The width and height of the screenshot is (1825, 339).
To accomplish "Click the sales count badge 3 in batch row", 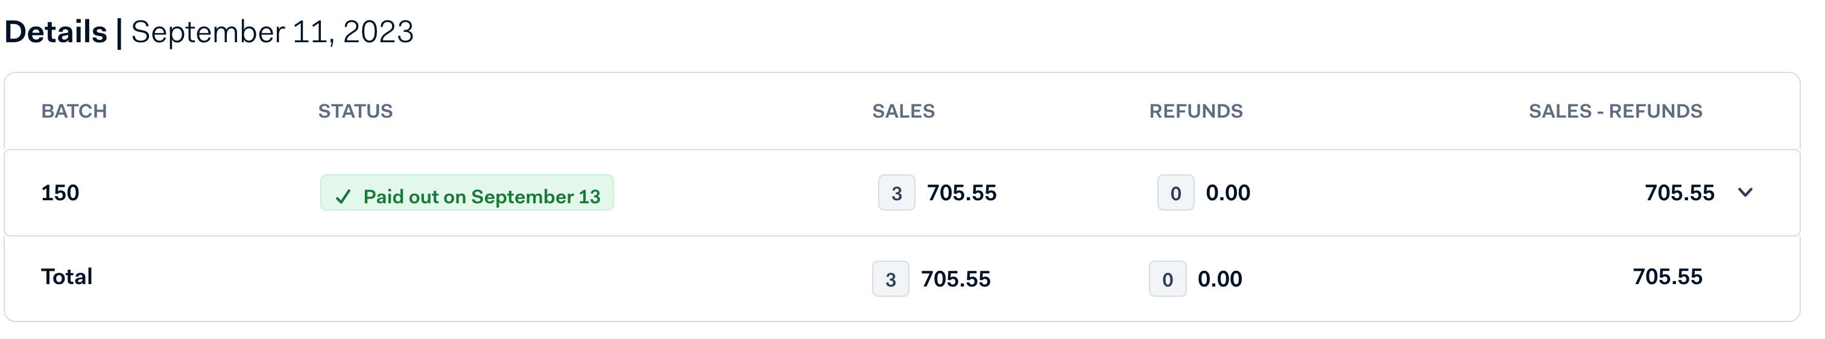I will [x=896, y=193].
